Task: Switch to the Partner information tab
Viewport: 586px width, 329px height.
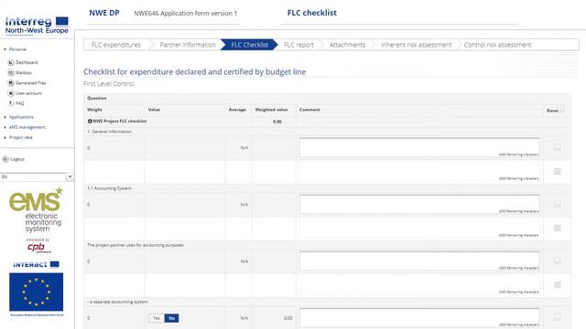Action: [188, 45]
